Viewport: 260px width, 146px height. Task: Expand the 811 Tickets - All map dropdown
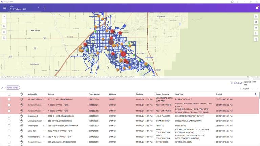[x=38, y=8]
